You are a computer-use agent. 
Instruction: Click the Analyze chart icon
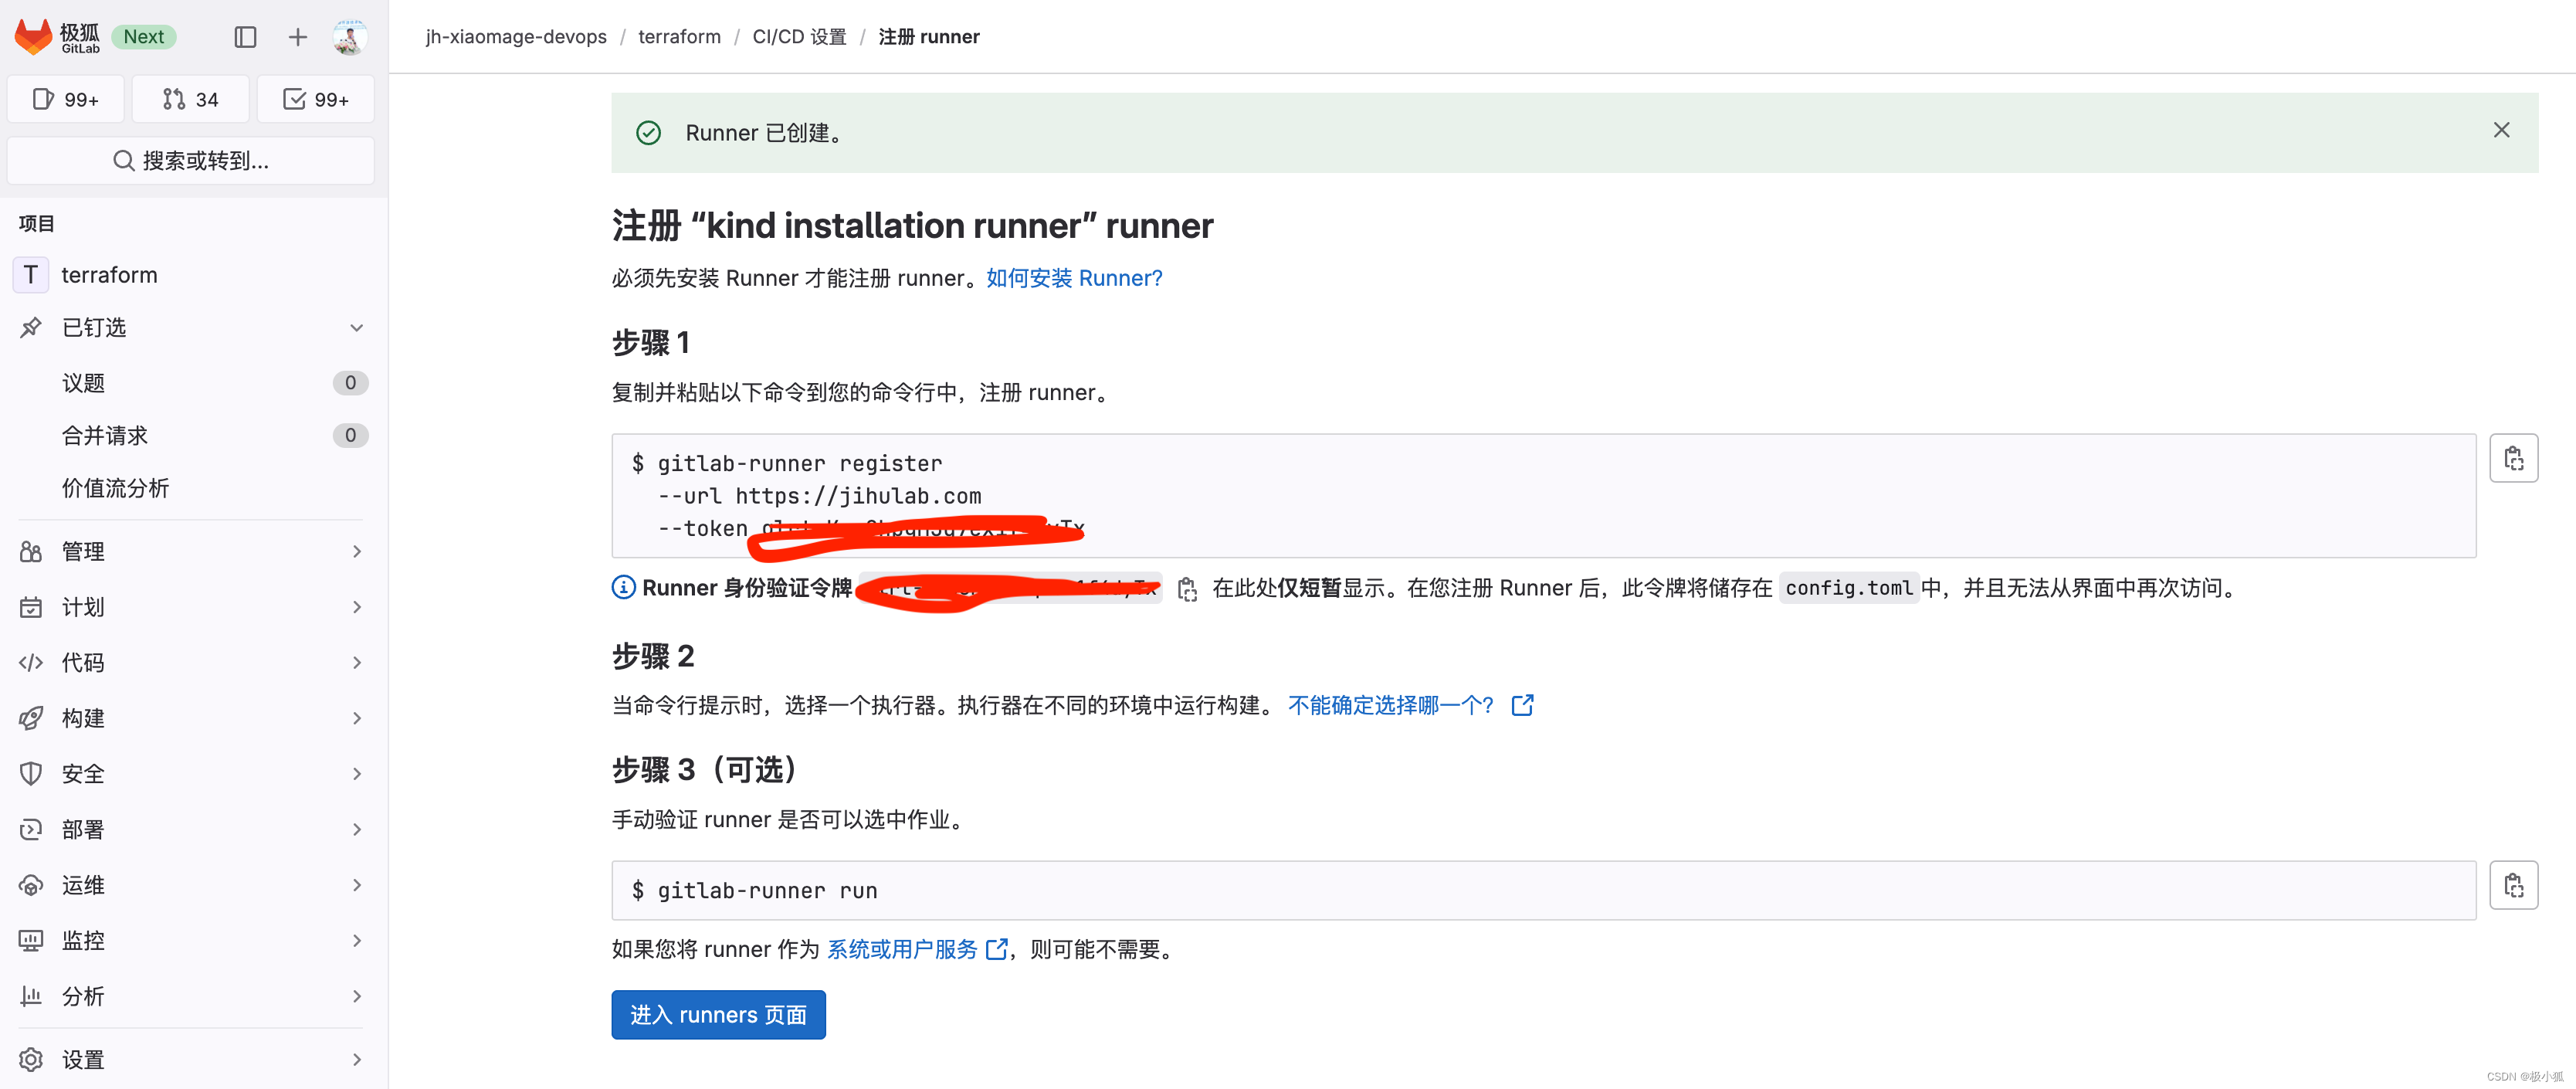[31, 996]
